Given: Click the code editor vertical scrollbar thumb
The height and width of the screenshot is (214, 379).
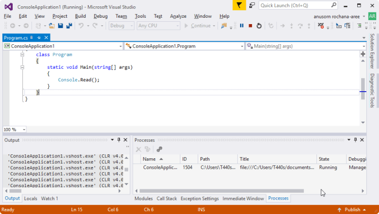Looking at the screenshot, I should [x=363, y=88].
